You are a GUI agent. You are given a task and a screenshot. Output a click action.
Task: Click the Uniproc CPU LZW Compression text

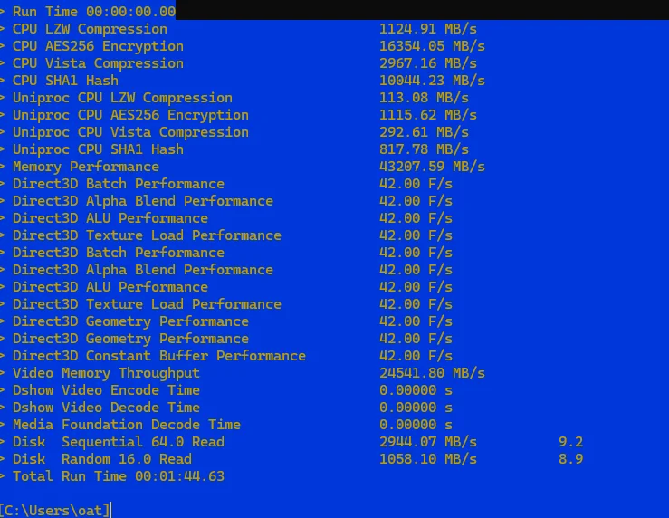point(122,98)
